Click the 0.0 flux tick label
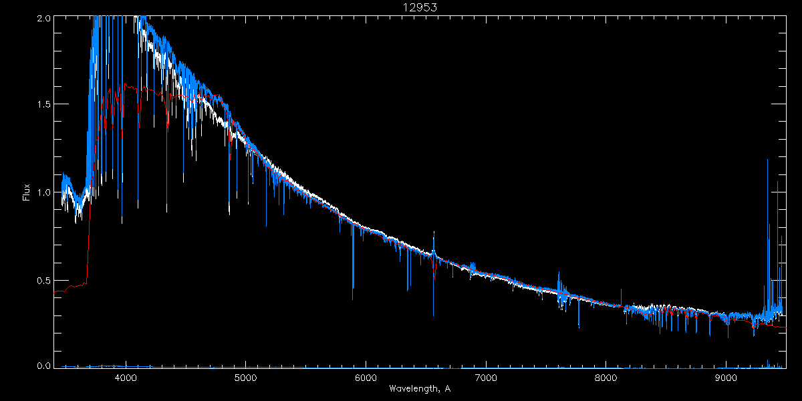The image size is (802, 401). 43,366
